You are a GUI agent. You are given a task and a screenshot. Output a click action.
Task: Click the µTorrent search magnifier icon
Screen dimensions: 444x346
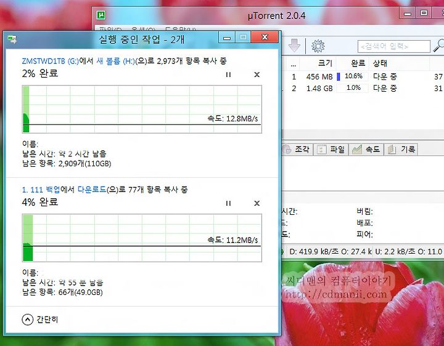coord(438,46)
